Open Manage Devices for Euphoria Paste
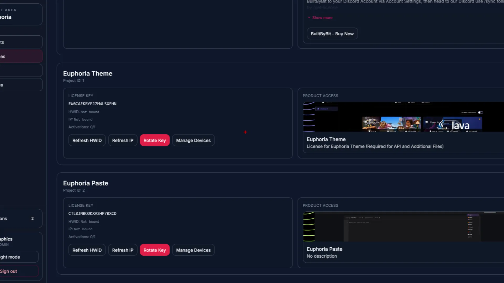Image resolution: width=504 pixels, height=283 pixels. point(193,250)
